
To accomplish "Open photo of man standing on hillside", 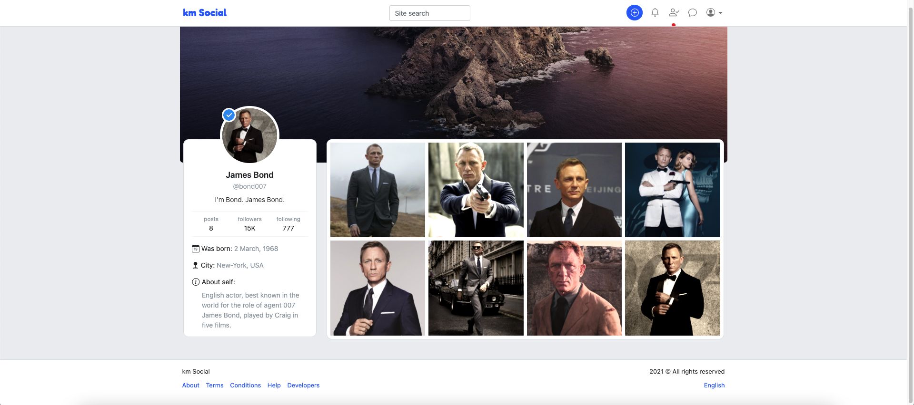I will pyautogui.click(x=378, y=190).
